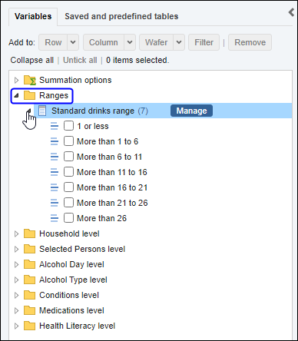The height and width of the screenshot is (341, 298).
Task: Click the Ranges folder icon
Action: pos(29,95)
